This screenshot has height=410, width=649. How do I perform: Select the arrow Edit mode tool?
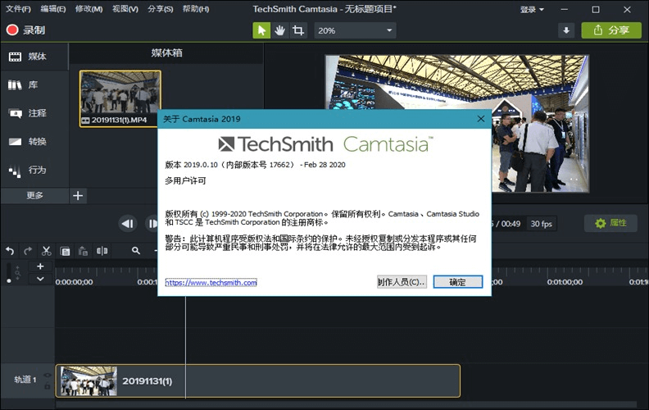pos(261,30)
